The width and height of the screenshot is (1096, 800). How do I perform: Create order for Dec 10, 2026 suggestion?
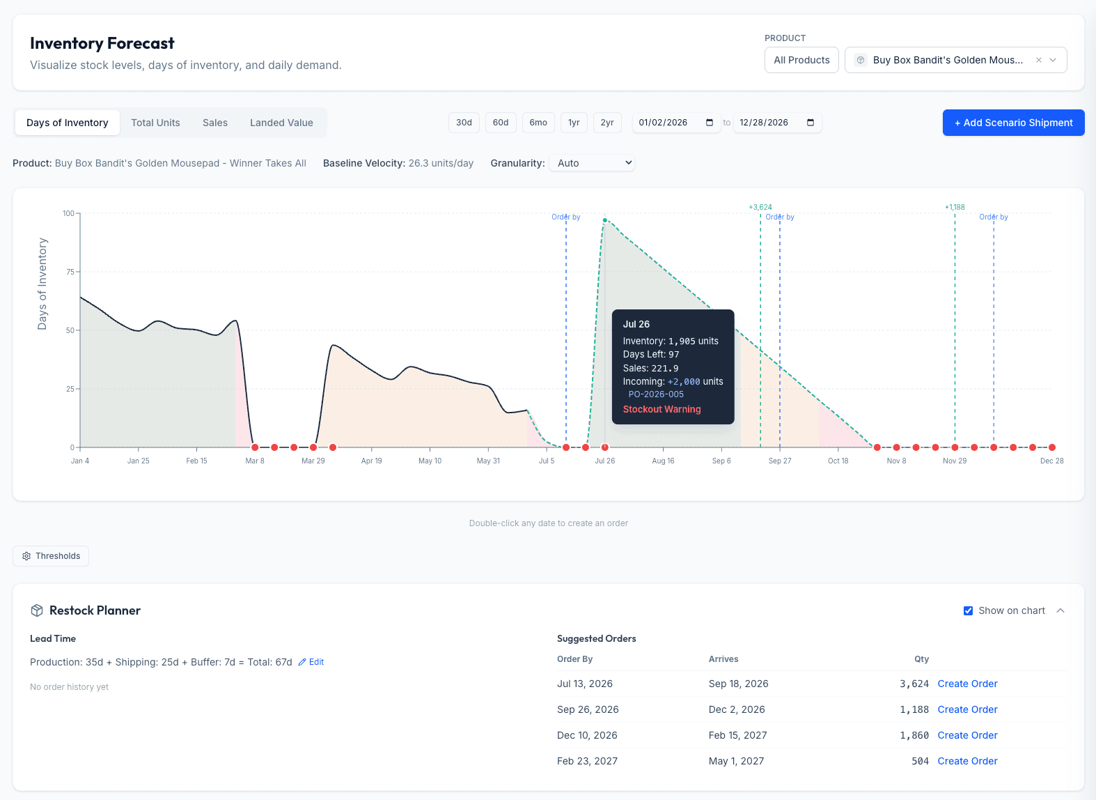pos(967,735)
